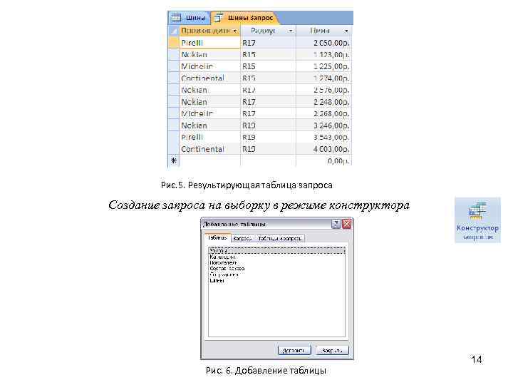Select Категории in the table list
Screen dimensions: 513x385
click(x=276, y=257)
